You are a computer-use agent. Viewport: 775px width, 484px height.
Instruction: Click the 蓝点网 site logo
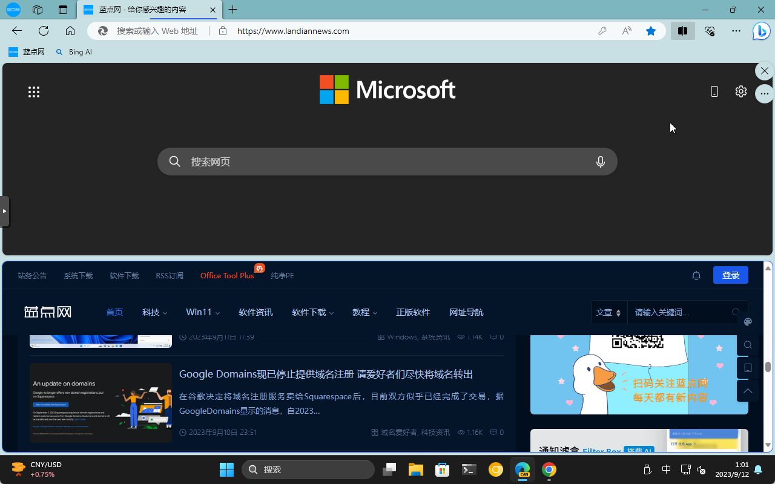coord(48,312)
